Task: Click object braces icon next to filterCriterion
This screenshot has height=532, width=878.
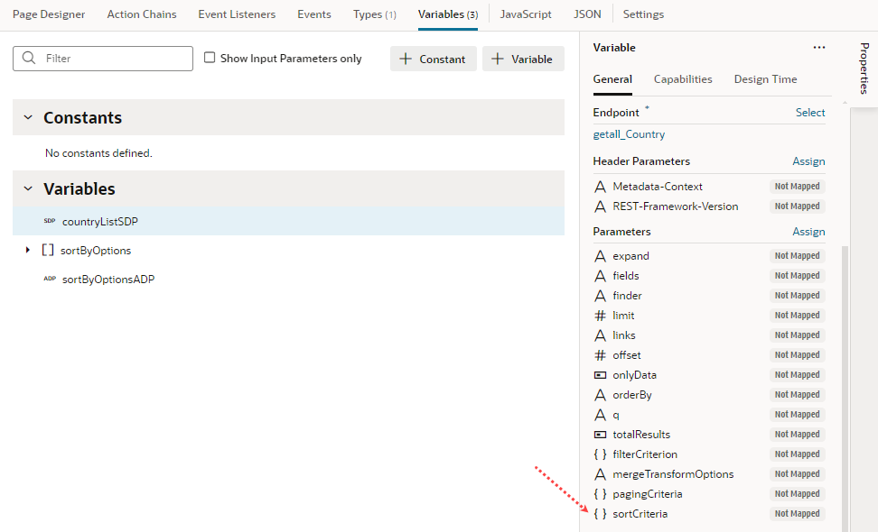Action: pos(601,454)
